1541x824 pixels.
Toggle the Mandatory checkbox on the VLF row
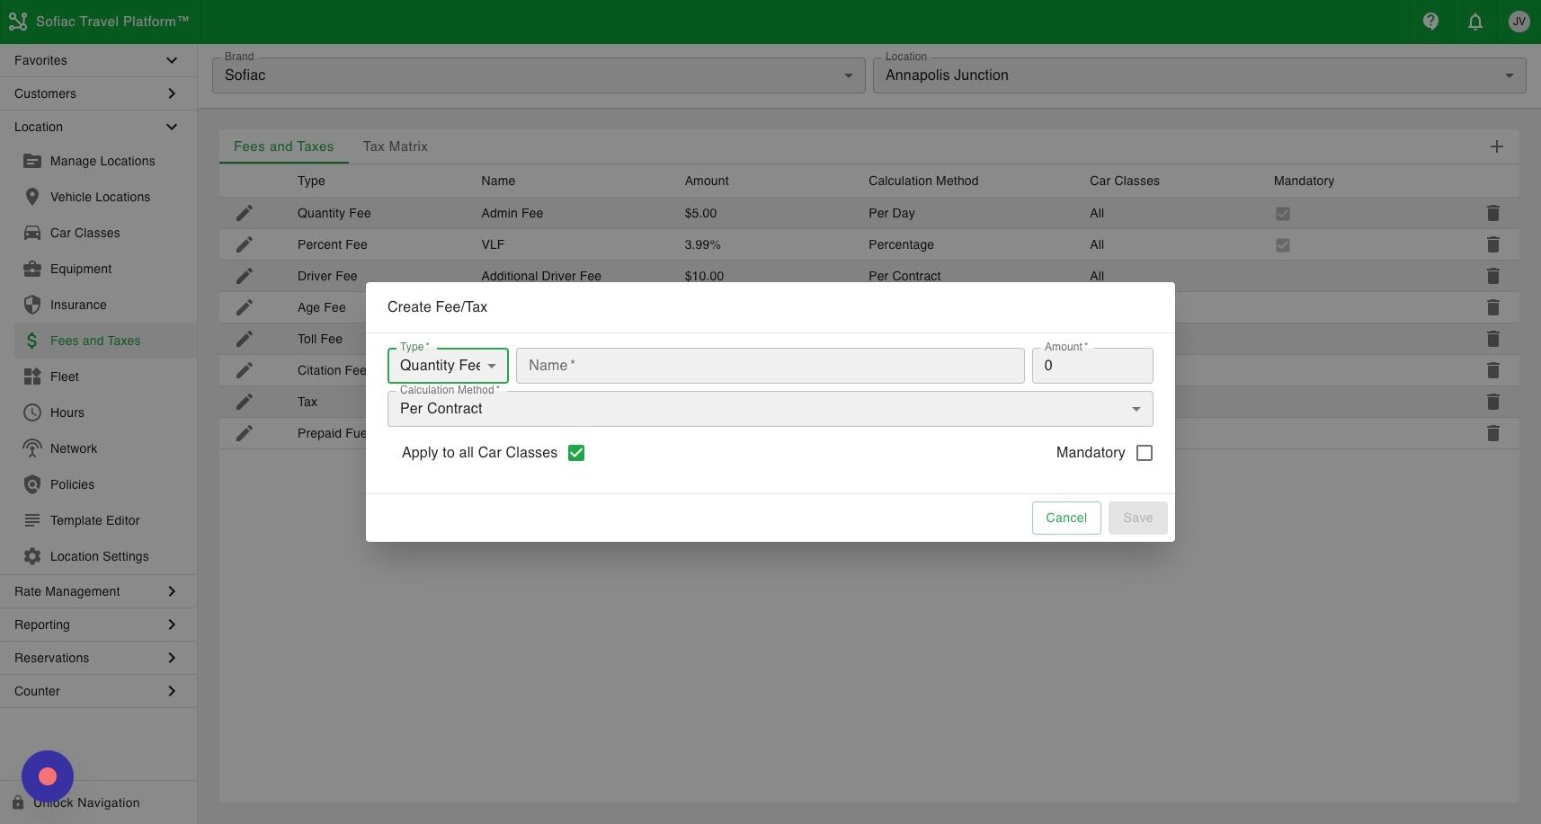(x=1283, y=244)
